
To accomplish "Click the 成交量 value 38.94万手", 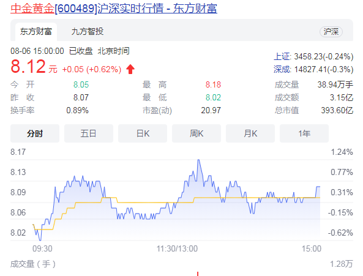I will pyautogui.click(x=335, y=84).
